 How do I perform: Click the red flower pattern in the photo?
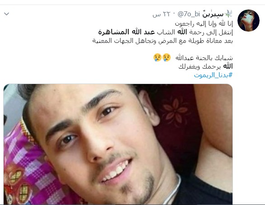pos(175,112)
